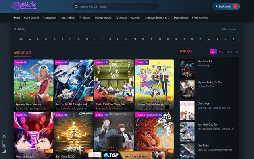Viewport: 254px width, 159px height.
Task: Open the Last Update menu item
Action: [x=67, y=18]
